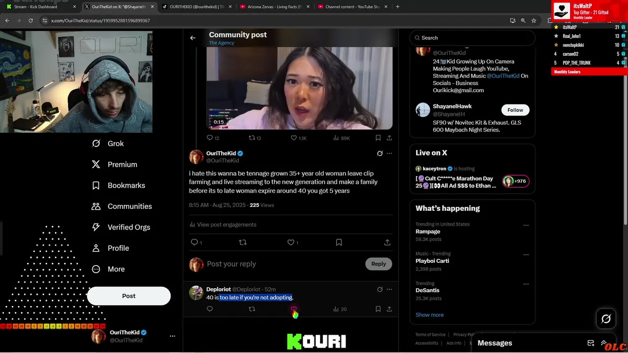View the 89K views analytics icon
Image resolution: width=628 pixels, height=353 pixels.
341,138
